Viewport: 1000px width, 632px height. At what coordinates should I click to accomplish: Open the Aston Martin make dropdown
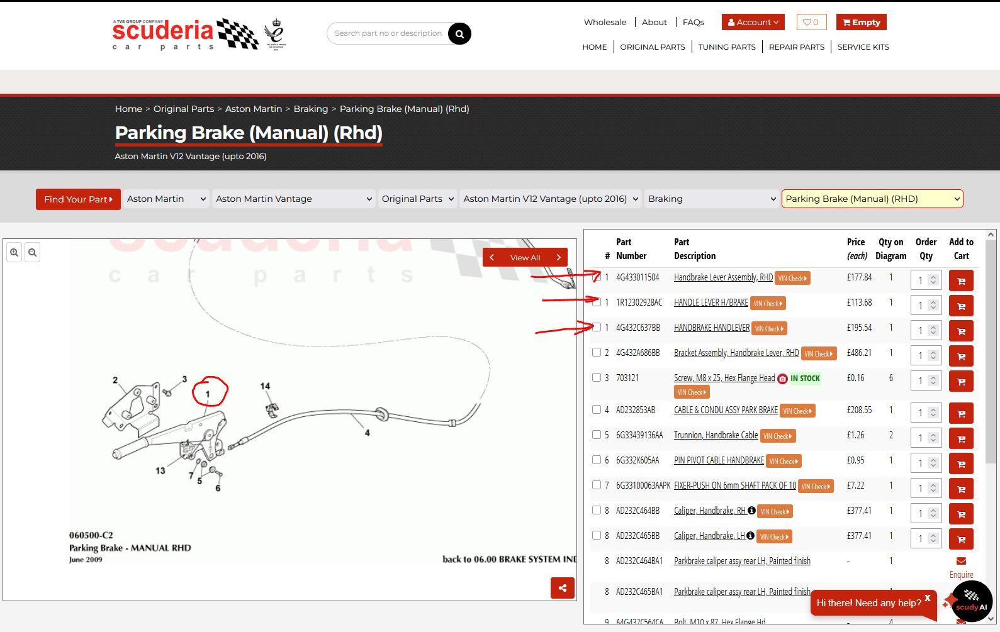coord(166,199)
